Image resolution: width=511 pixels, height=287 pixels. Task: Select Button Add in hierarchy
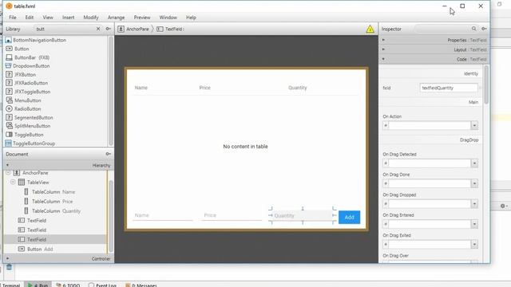coord(40,249)
